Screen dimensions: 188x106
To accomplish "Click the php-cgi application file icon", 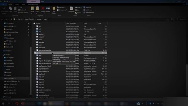I will point(37,77).
